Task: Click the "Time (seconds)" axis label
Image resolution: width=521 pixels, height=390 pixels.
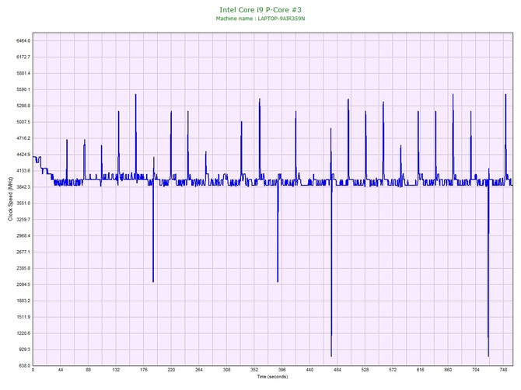Action: (x=272, y=376)
